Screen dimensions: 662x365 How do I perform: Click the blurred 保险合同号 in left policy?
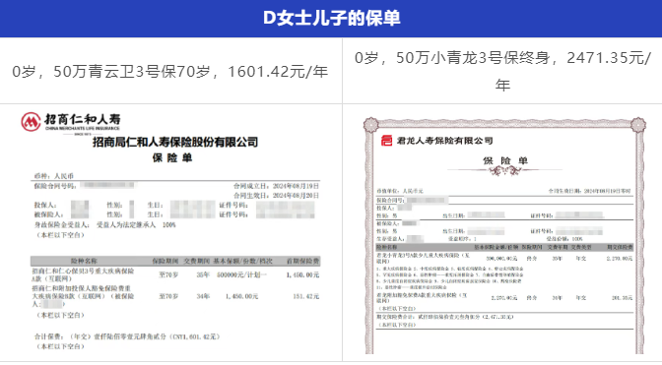coord(107,185)
